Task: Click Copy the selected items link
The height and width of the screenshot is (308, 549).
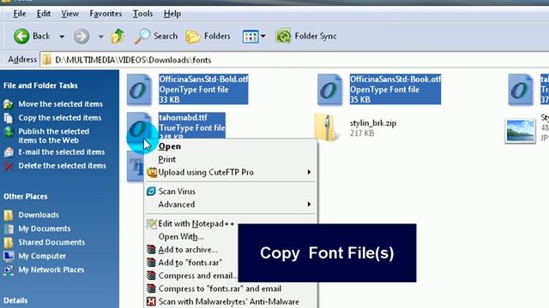Action: [x=60, y=118]
